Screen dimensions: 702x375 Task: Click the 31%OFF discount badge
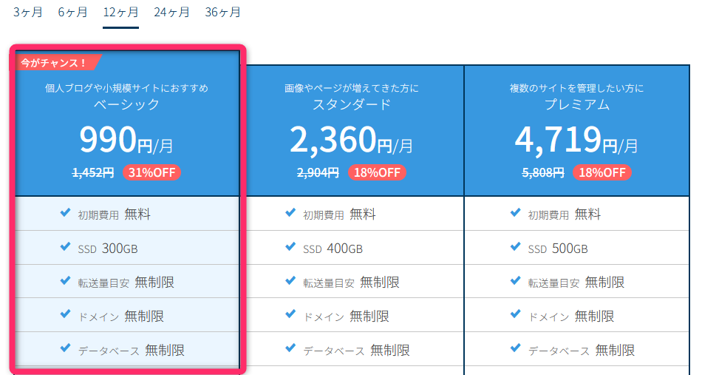click(x=151, y=172)
